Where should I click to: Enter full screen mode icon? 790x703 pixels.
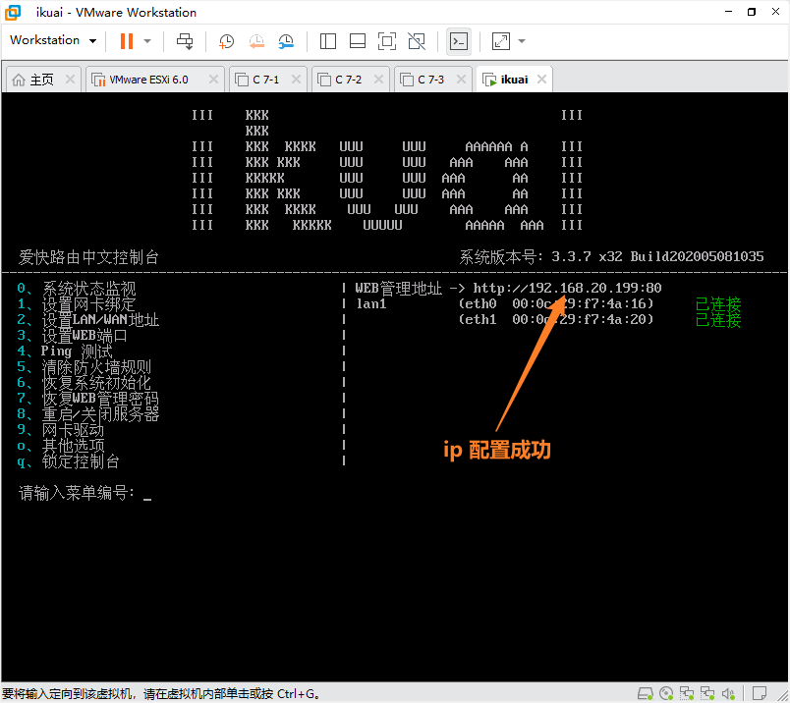387,41
